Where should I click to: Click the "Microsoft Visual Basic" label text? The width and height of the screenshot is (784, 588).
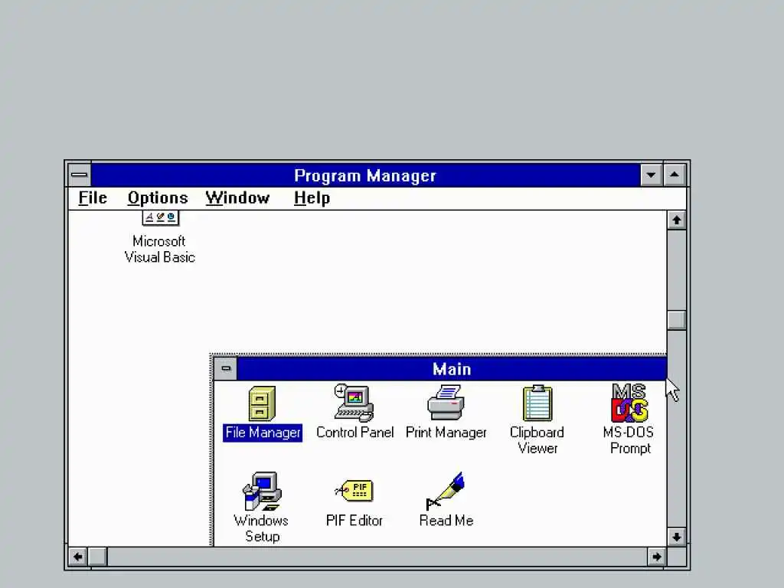(x=160, y=249)
